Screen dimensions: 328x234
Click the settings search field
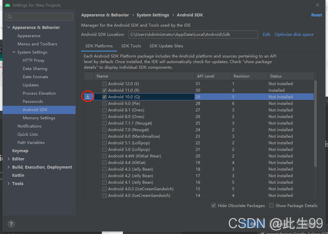click(39, 17)
